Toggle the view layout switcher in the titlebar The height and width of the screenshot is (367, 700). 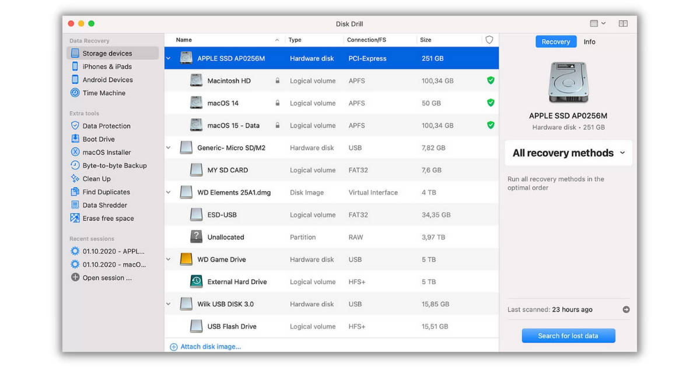pos(596,23)
